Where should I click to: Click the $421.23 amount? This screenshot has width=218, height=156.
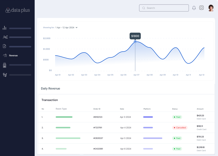[200, 116]
